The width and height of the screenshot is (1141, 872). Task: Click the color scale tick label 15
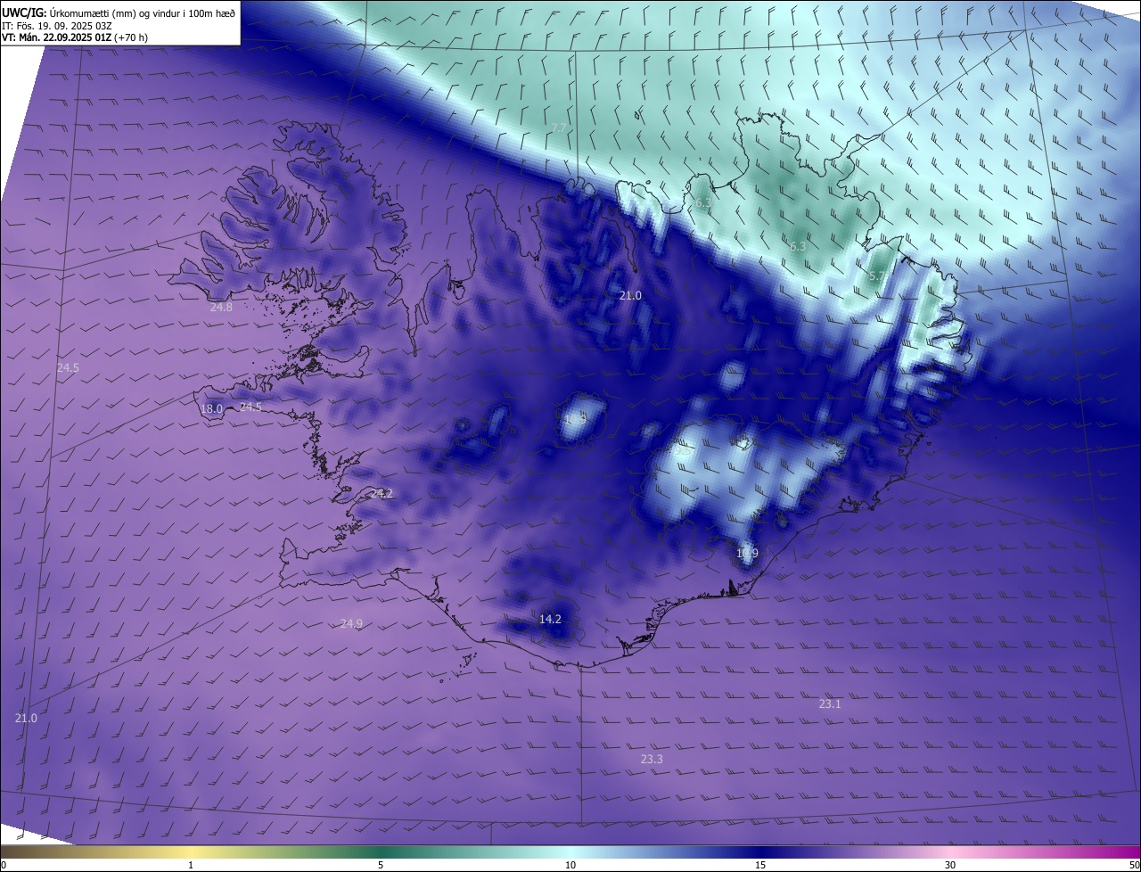(760, 866)
